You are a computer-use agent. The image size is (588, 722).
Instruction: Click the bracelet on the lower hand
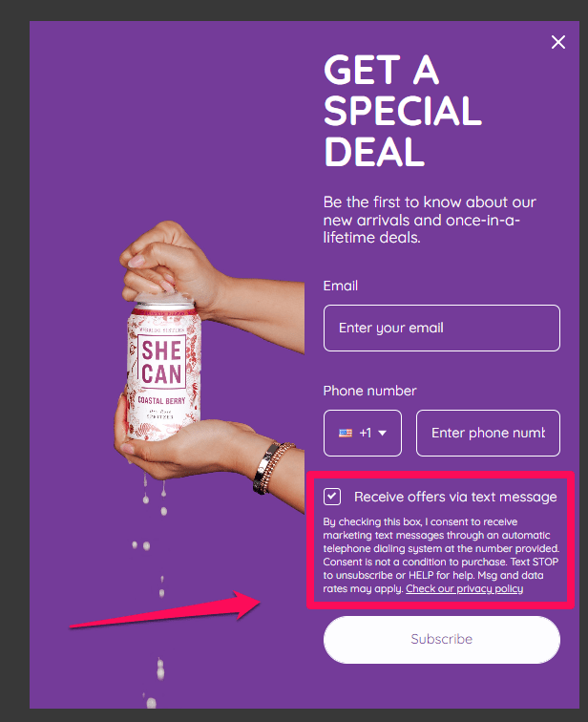(x=272, y=466)
